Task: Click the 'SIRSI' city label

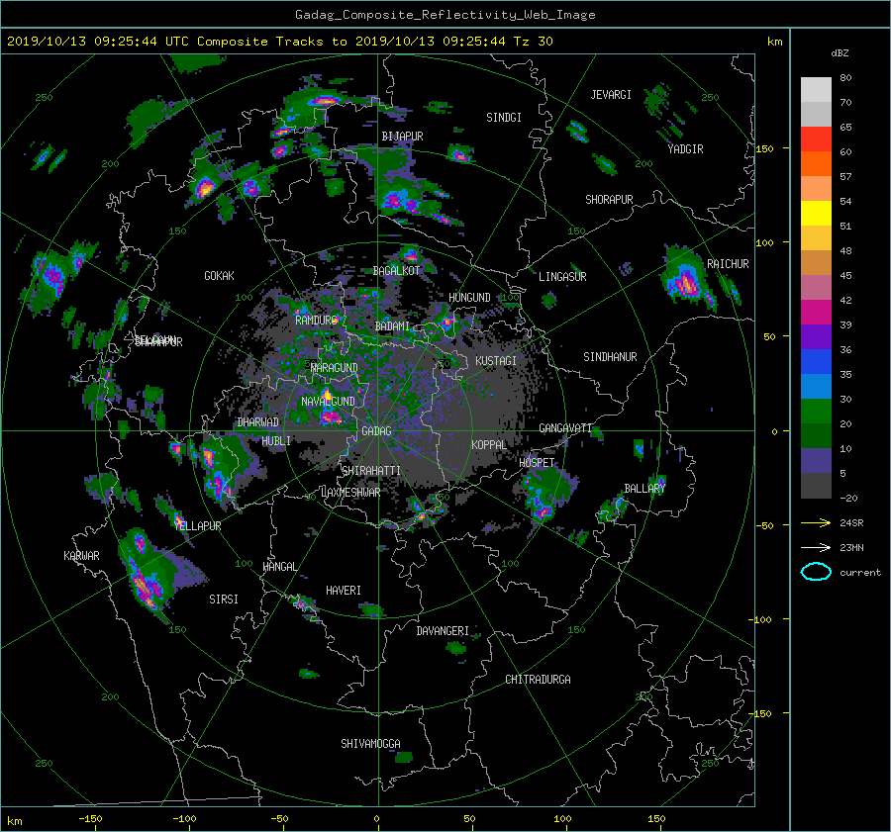Action: (x=224, y=600)
